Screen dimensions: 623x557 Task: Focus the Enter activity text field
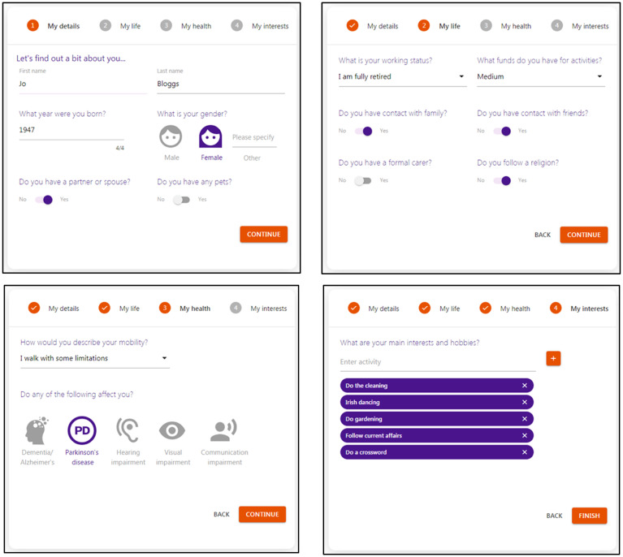(x=438, y=362)
